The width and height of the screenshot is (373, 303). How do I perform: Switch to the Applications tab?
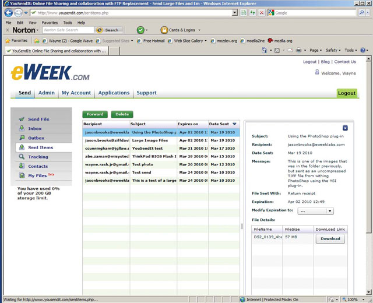click(114, 93)
